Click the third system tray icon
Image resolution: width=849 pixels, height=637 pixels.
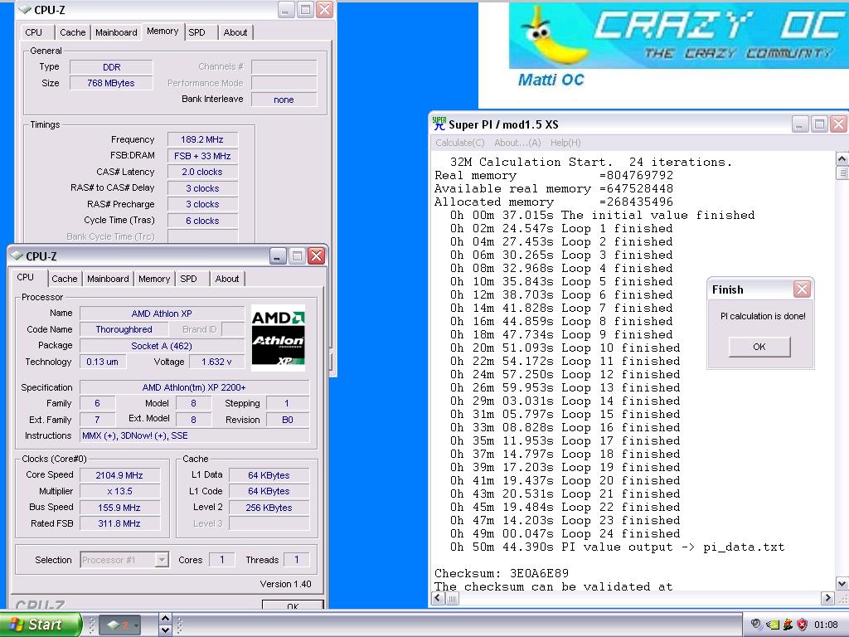click(x=788, y=625)
